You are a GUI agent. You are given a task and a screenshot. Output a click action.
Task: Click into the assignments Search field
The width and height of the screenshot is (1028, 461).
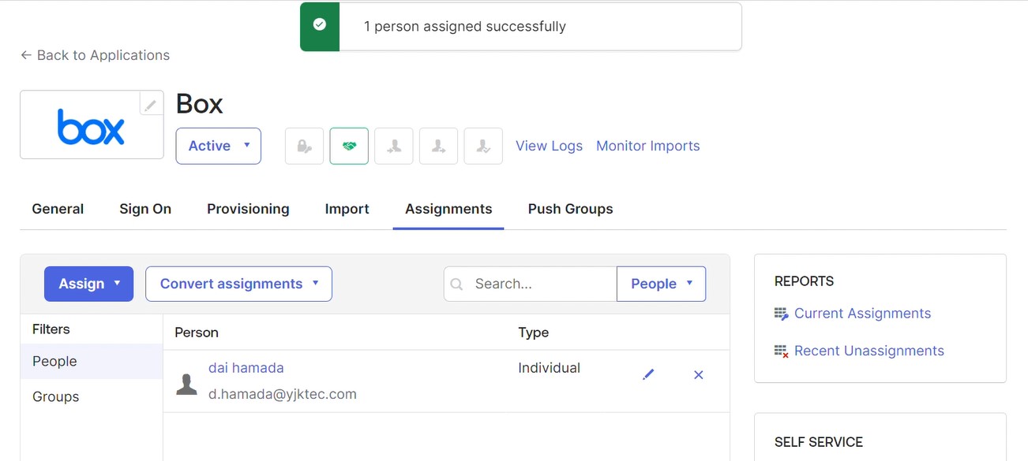pyautogui.click(x=541, y=284)
